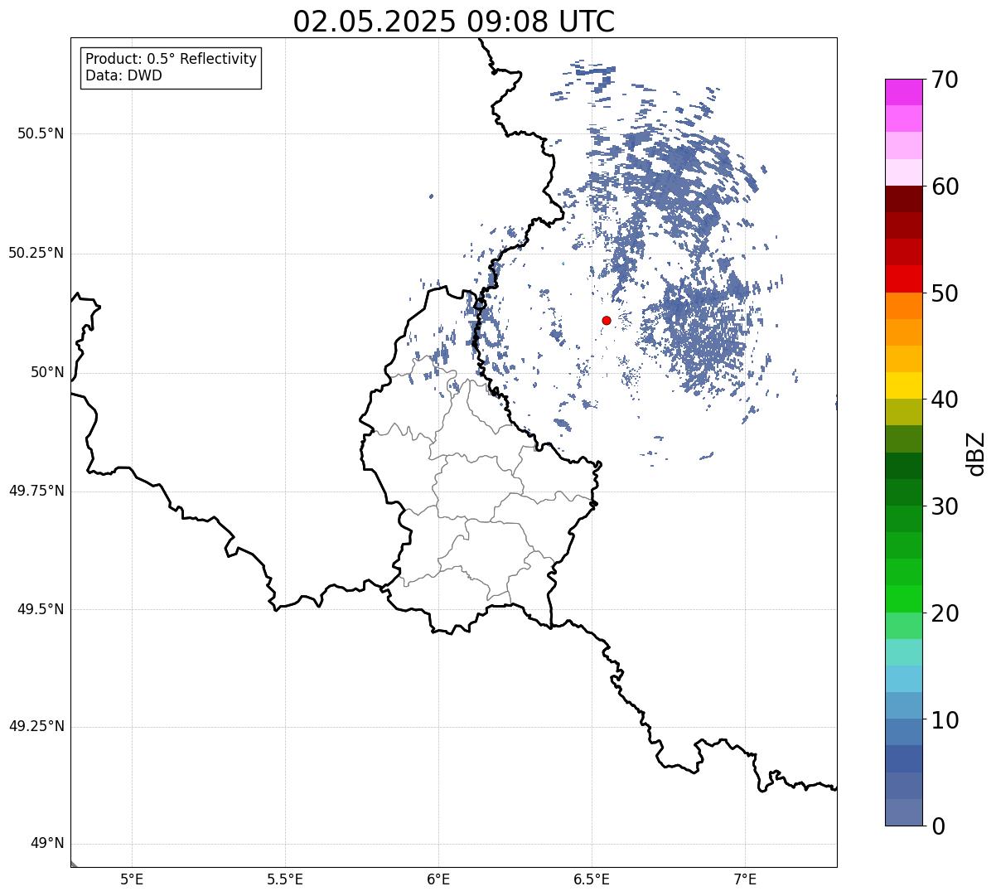Viewport: 996px width, 896px height.
Task: Click the red radar site marker dot
Action: tap(607, 320)
